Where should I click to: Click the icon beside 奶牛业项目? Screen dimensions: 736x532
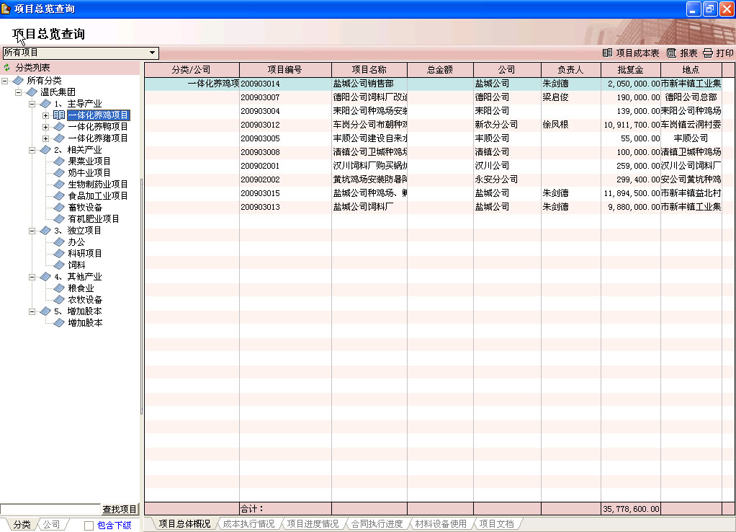point(58,173)
